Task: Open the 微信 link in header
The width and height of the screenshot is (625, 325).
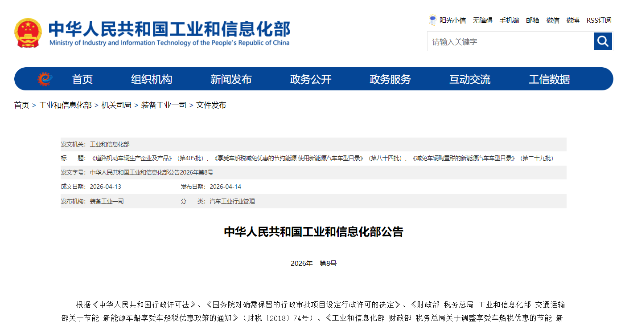Action: click(553, 20)
